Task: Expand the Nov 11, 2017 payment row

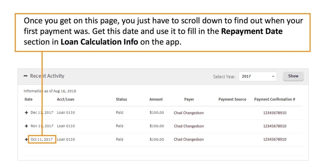Action: (x=26, y=126)
